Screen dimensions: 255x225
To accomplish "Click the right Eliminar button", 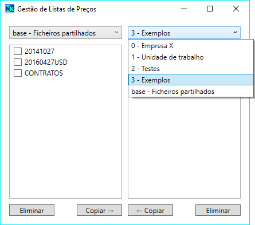I will pyautogui.click(x=218, y=210).
